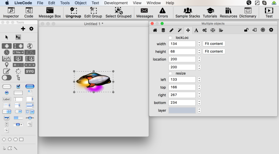Open inspector Text formatting A pane

click(x=196, y=30)
